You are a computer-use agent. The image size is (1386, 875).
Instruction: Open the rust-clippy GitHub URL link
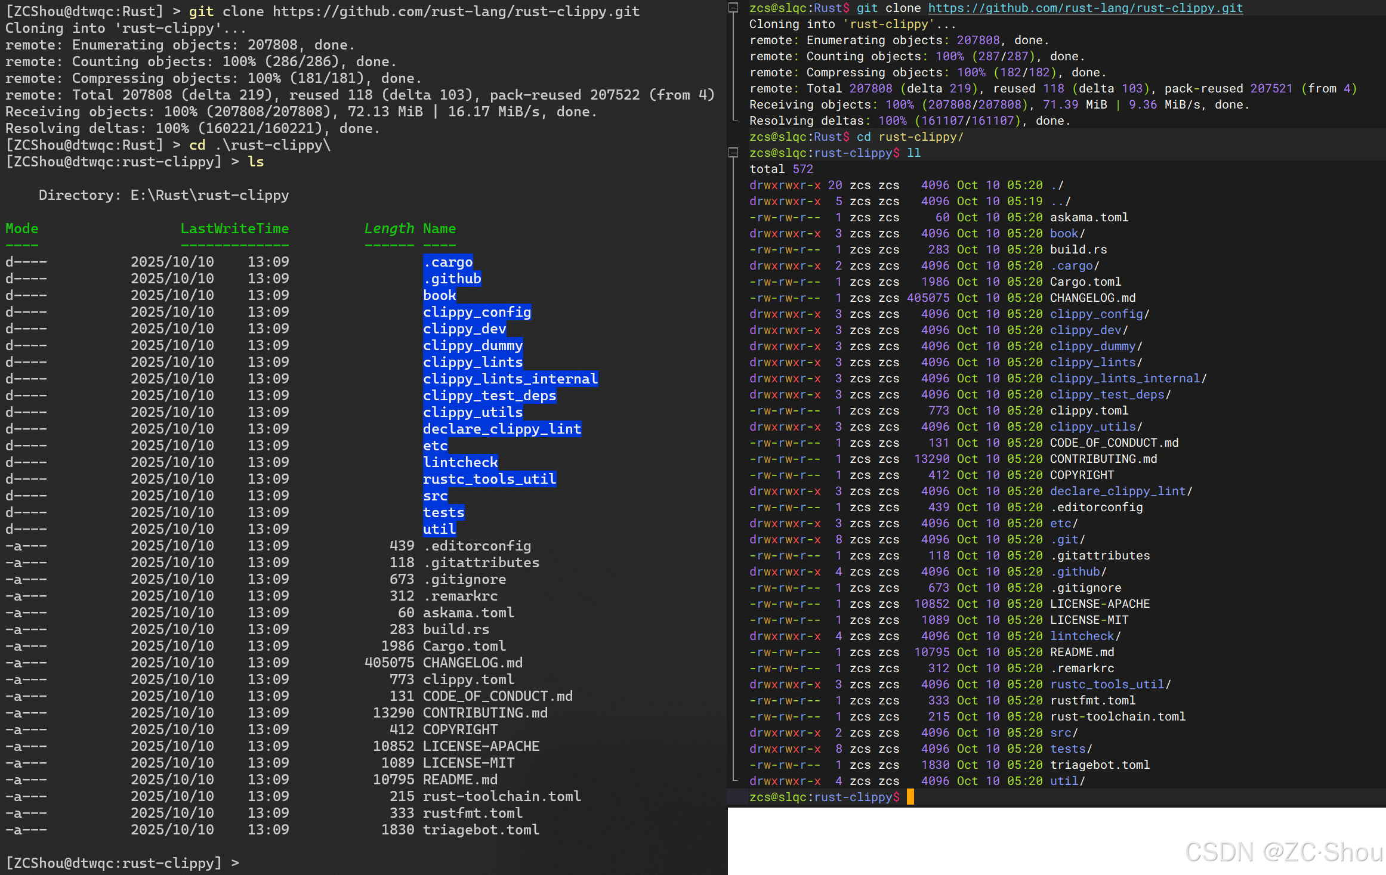tap(1085, 8)
